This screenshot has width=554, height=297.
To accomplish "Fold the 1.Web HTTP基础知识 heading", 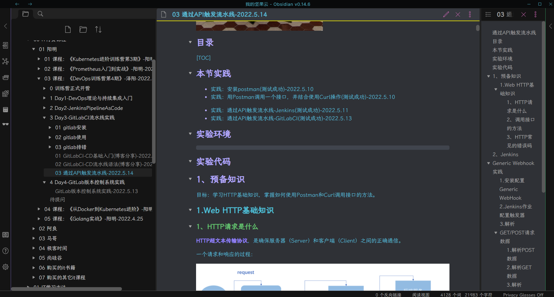I will [x=190, y=210].
